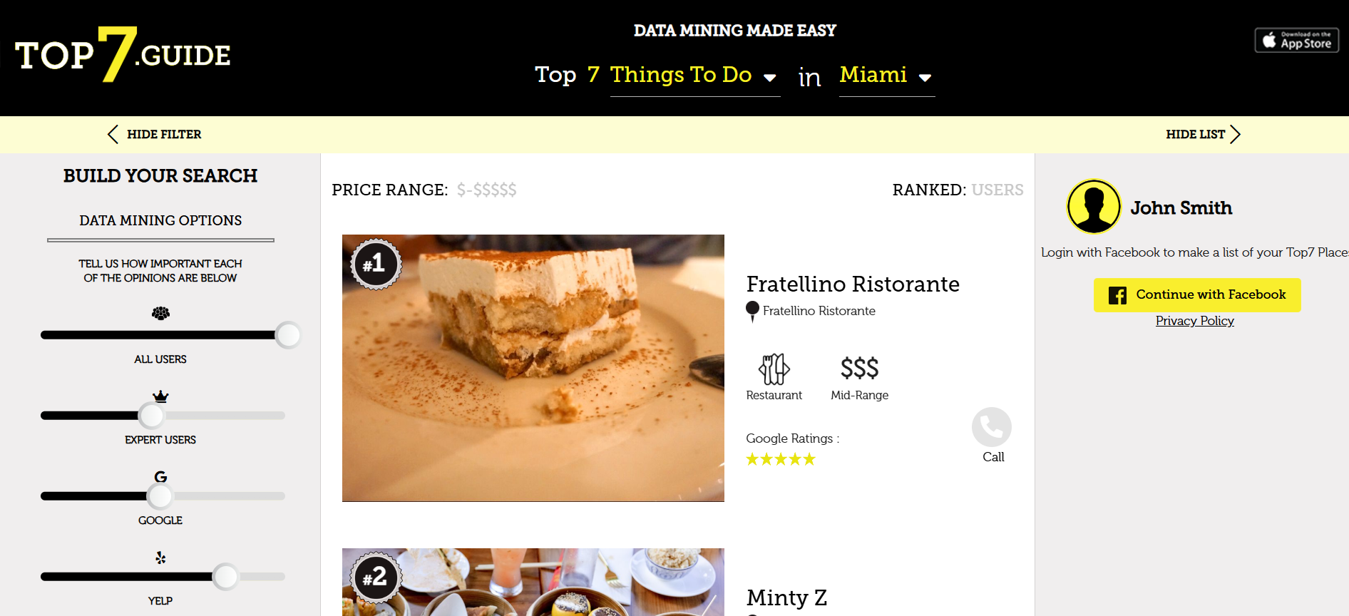Open the Miami city dropdown
Viewport: 1349px width, 616px height.
pyautogui.click(x=886, y=76)
